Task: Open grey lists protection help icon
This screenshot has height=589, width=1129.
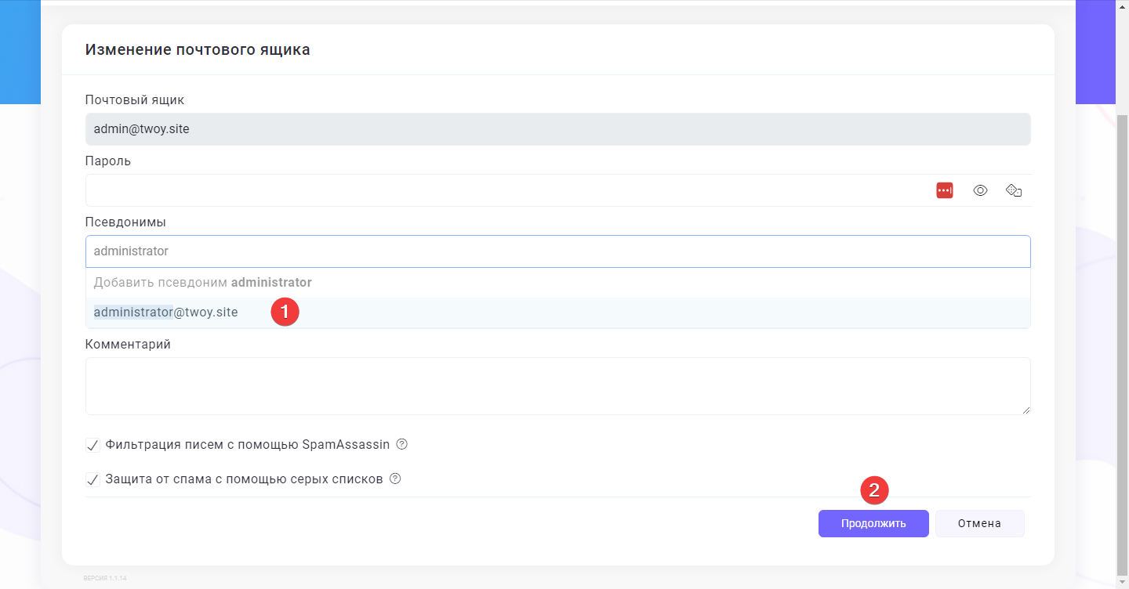Action: point(395,479)
